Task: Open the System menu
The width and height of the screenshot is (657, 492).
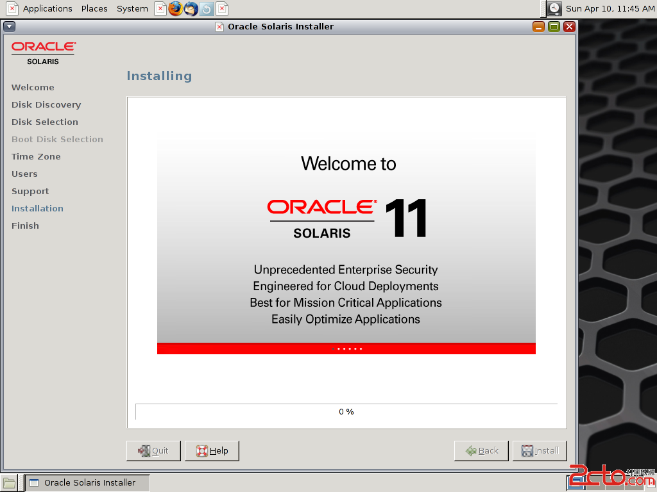Action: tap(132, 9)
